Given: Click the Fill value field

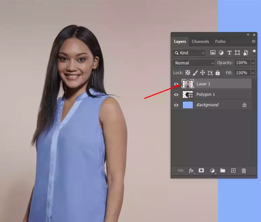Looking at the screenshot, I should (242, 73).
